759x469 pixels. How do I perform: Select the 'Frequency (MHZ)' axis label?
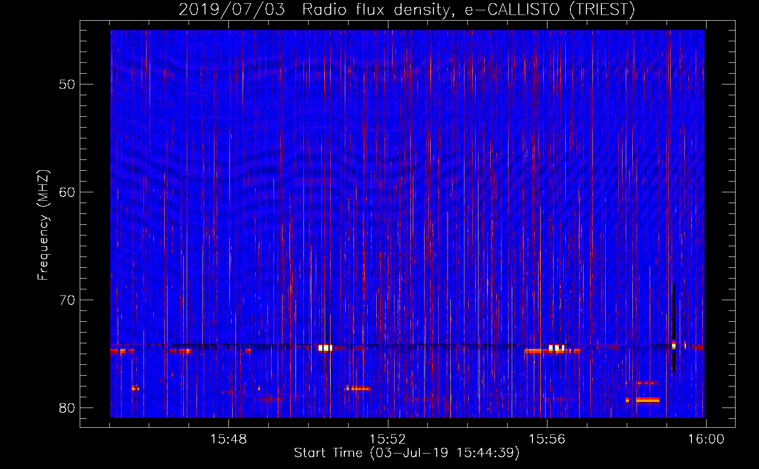point(43,225)
